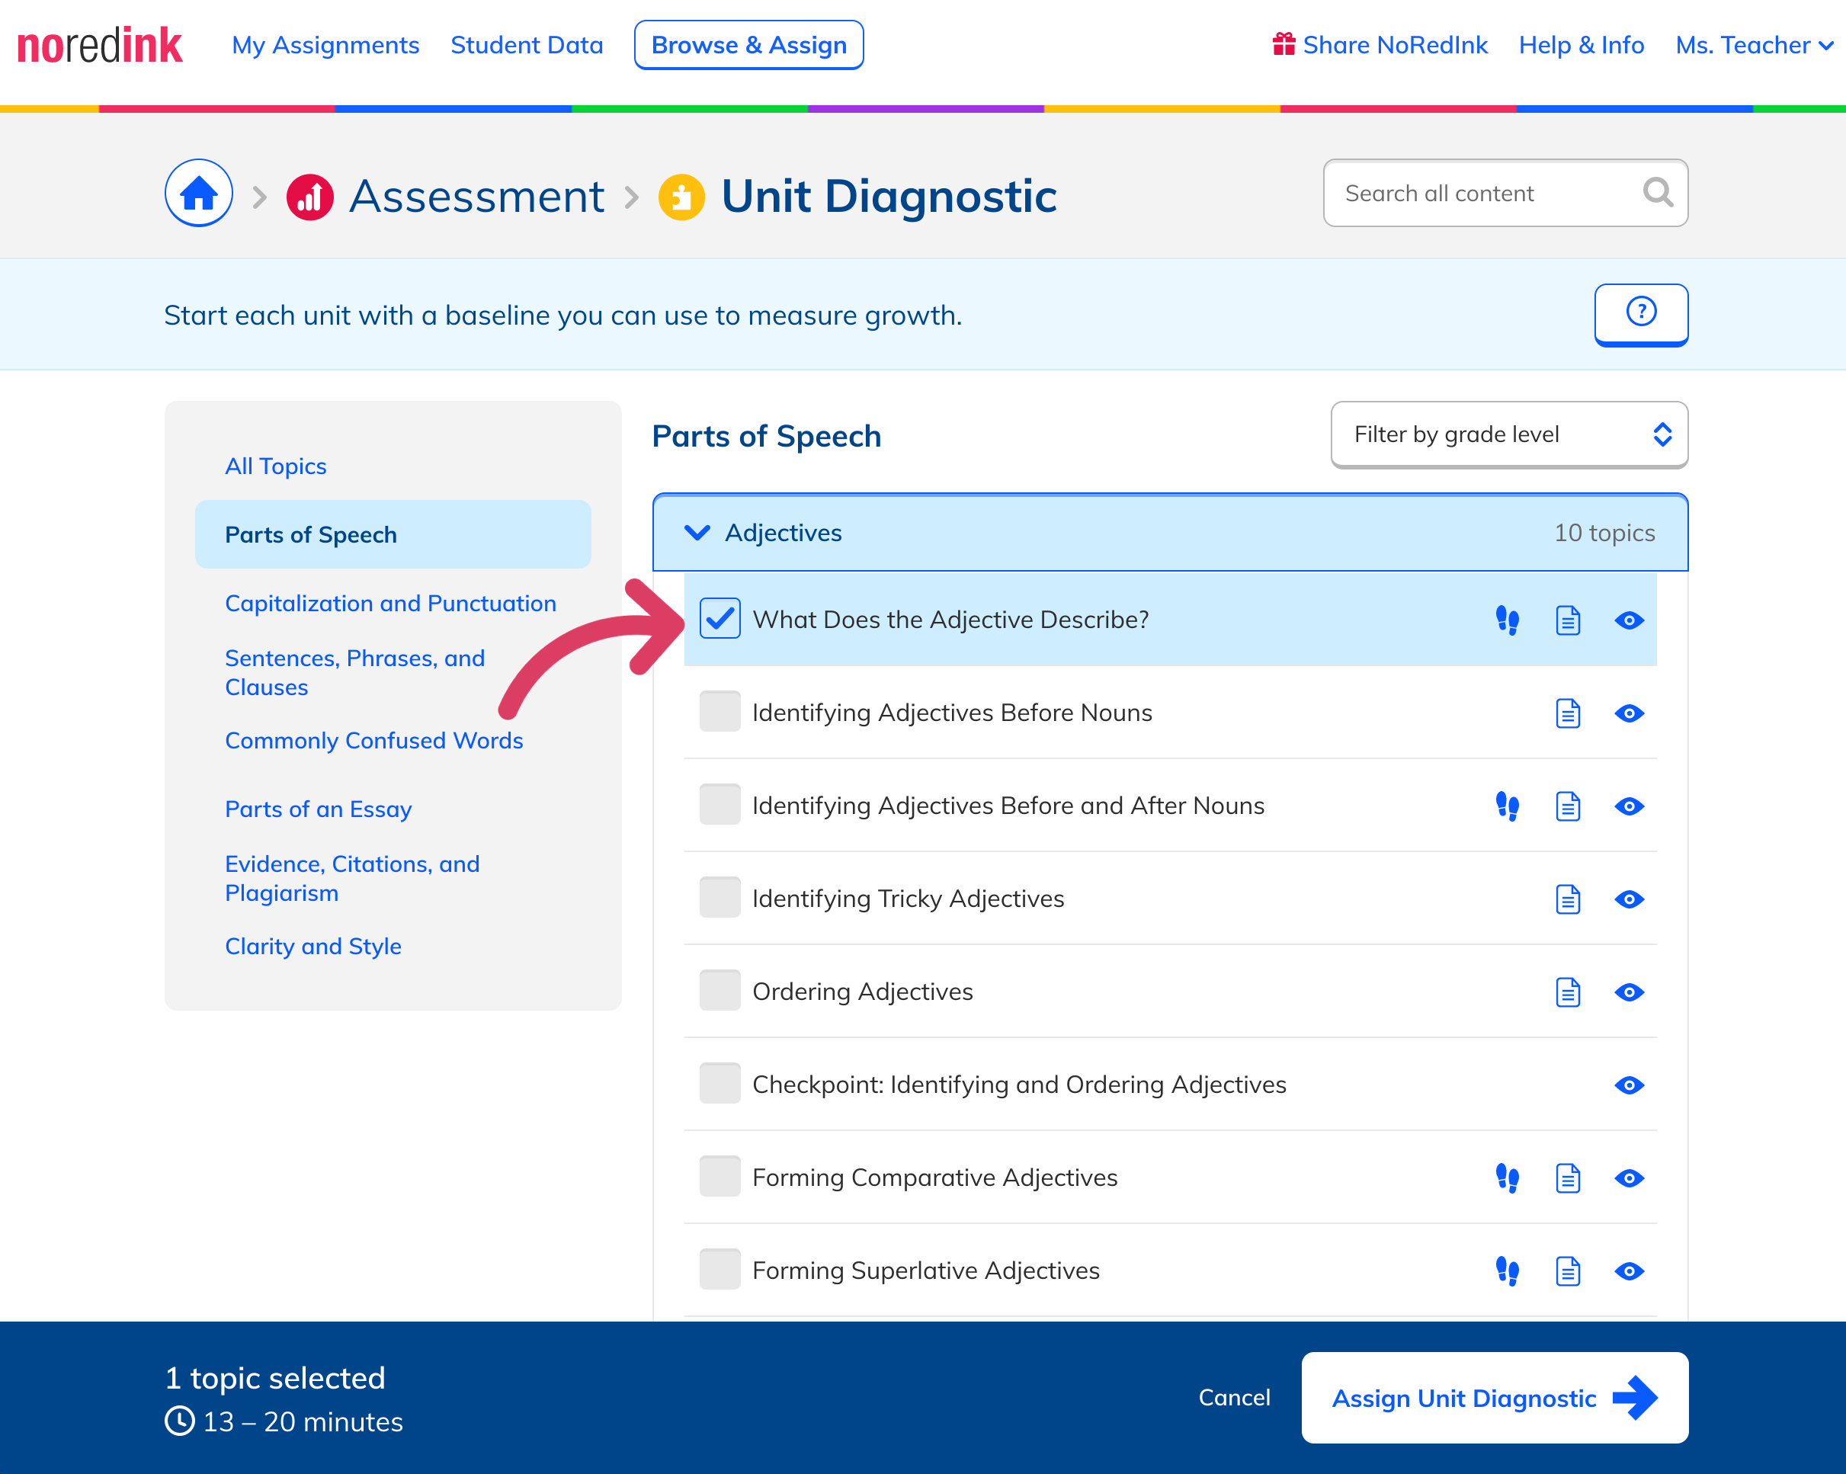The image size is (1846, 1474).
Task: Check Identifying Tricky Adjectives checkbox
Action: (719, 897)
